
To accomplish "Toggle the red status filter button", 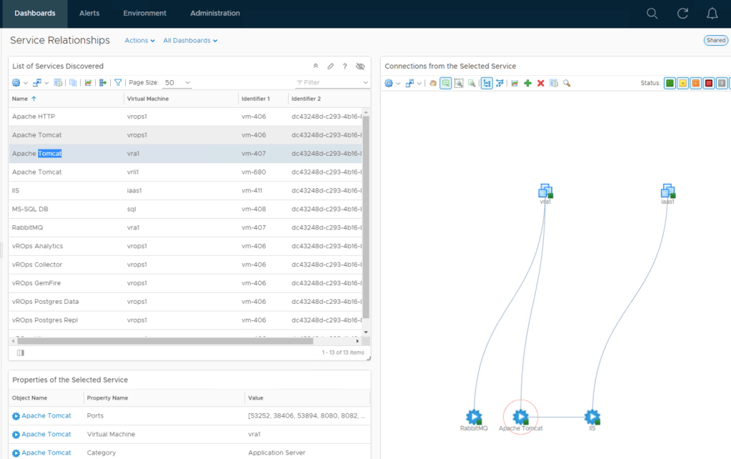I will pyautogui.click(x=708, y=84).
